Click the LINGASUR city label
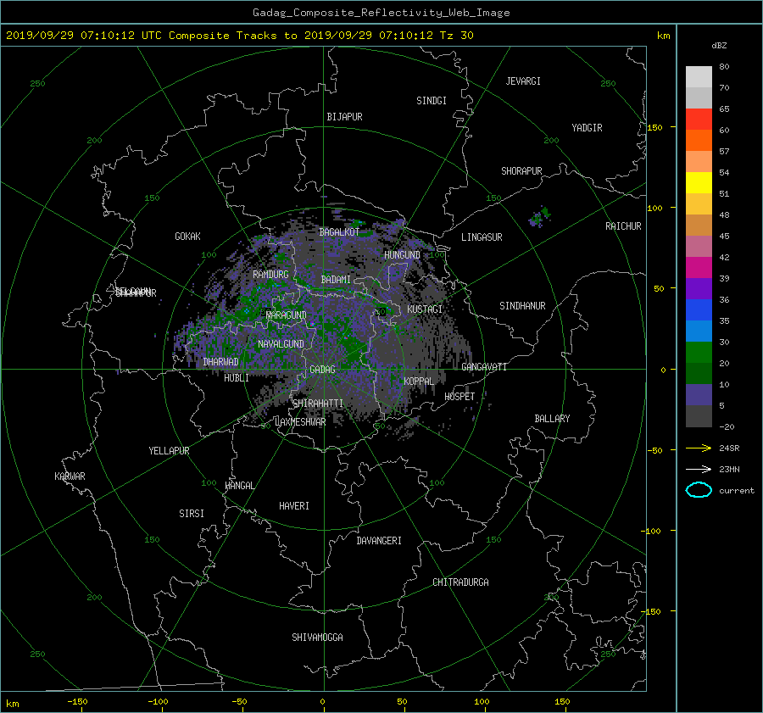 tap(482, 237)
